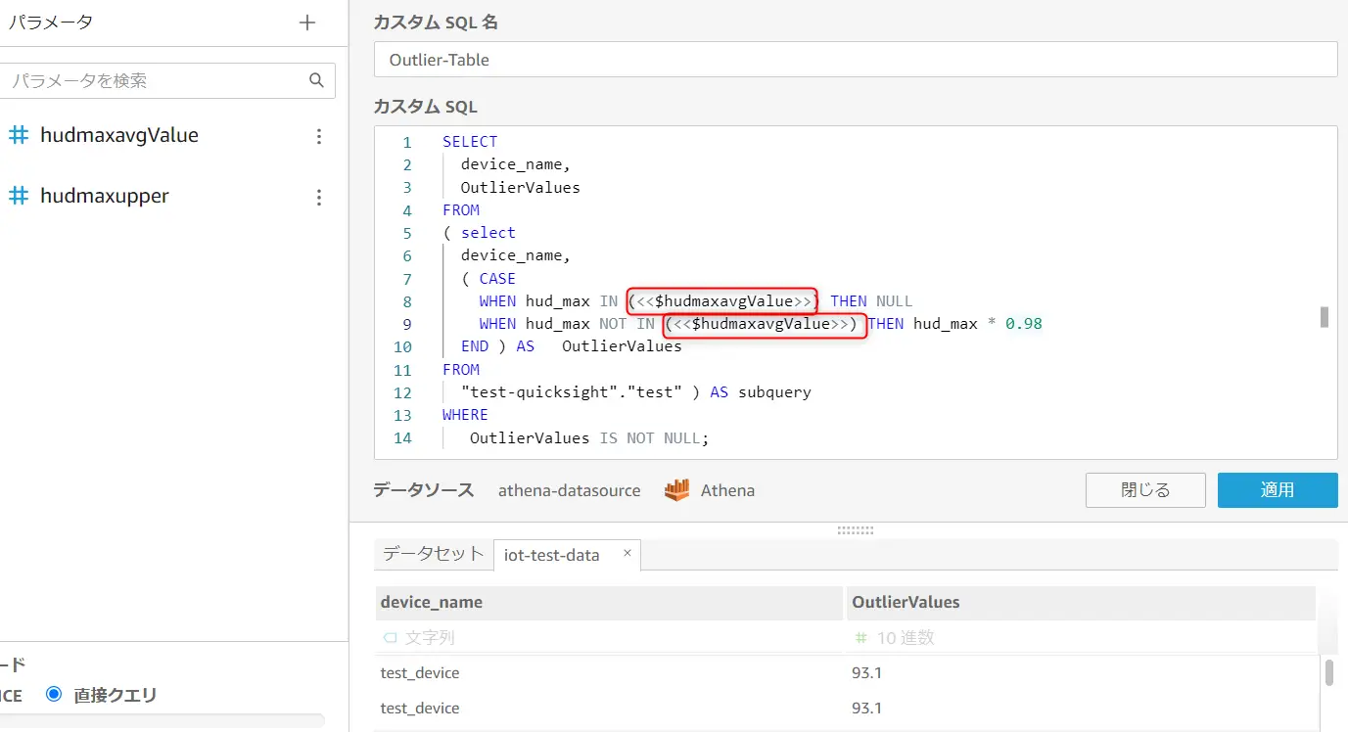Click SQL line 10 END ) AS OutlierValues
Viewport: 1348px width, 732px height.
pos(572,346)
